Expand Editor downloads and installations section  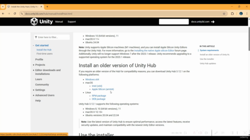[x=34, y=70]
